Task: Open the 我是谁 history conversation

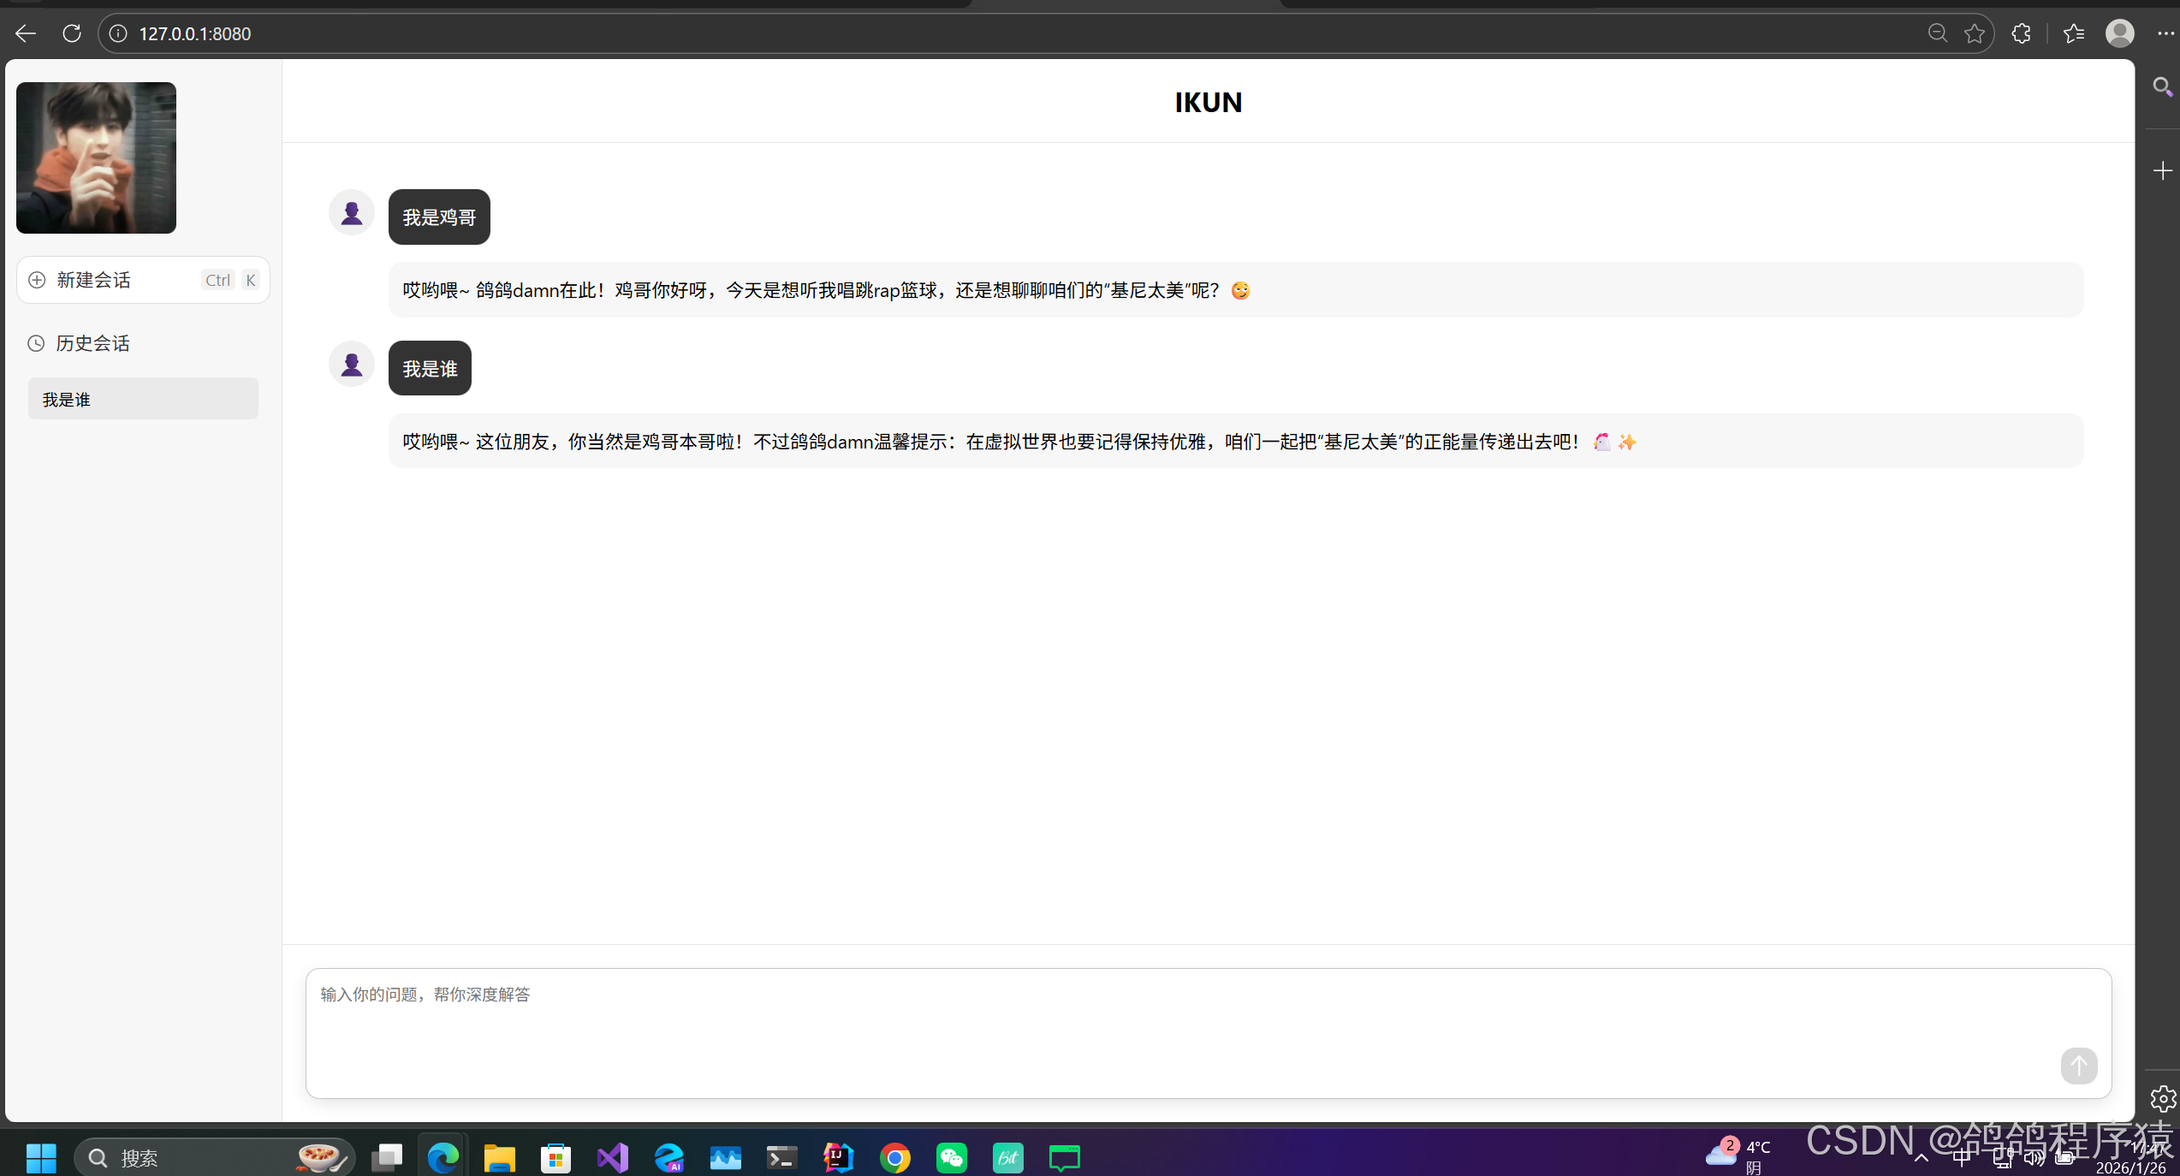Action: tap(143, 399)
